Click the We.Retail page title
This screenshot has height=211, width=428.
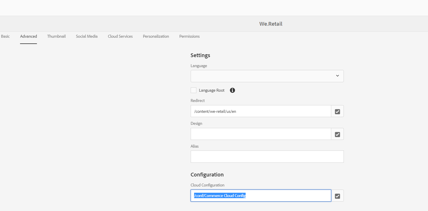pyautogui.click(x=271, y=24)
